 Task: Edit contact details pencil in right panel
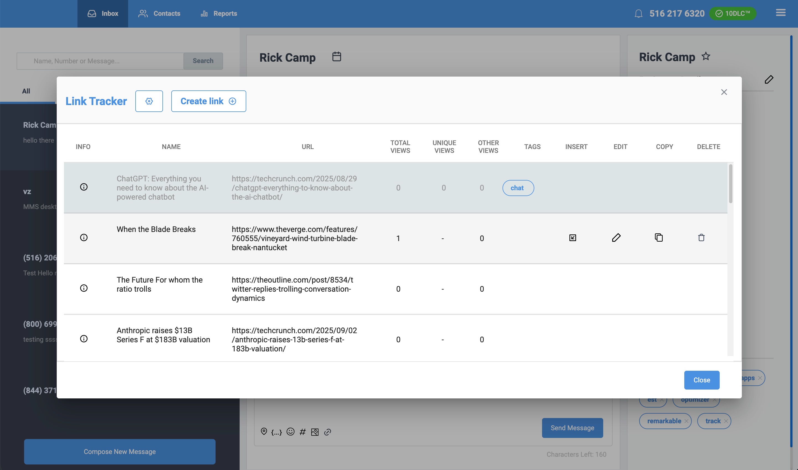click(x=769, y=79)
